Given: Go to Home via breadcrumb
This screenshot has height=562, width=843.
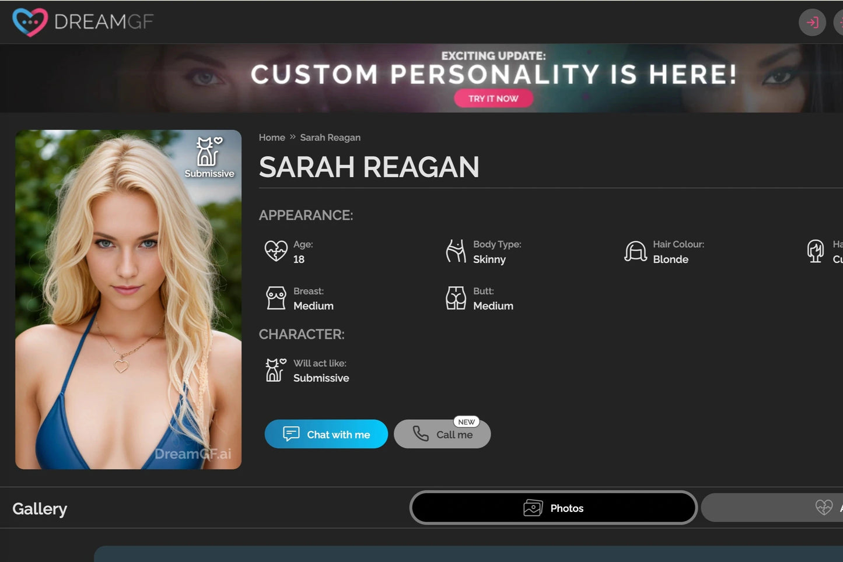Looking at the screenshot, I should (272, 138).
